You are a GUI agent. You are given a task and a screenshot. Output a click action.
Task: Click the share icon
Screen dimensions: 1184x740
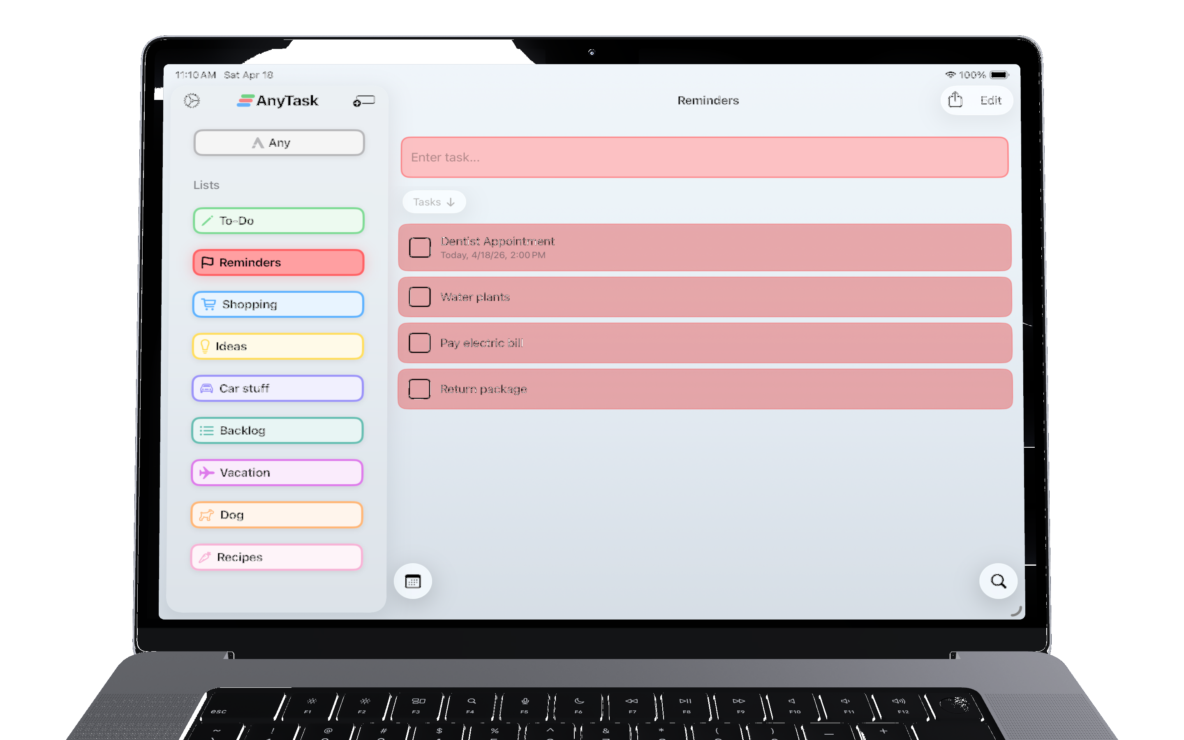955,100
